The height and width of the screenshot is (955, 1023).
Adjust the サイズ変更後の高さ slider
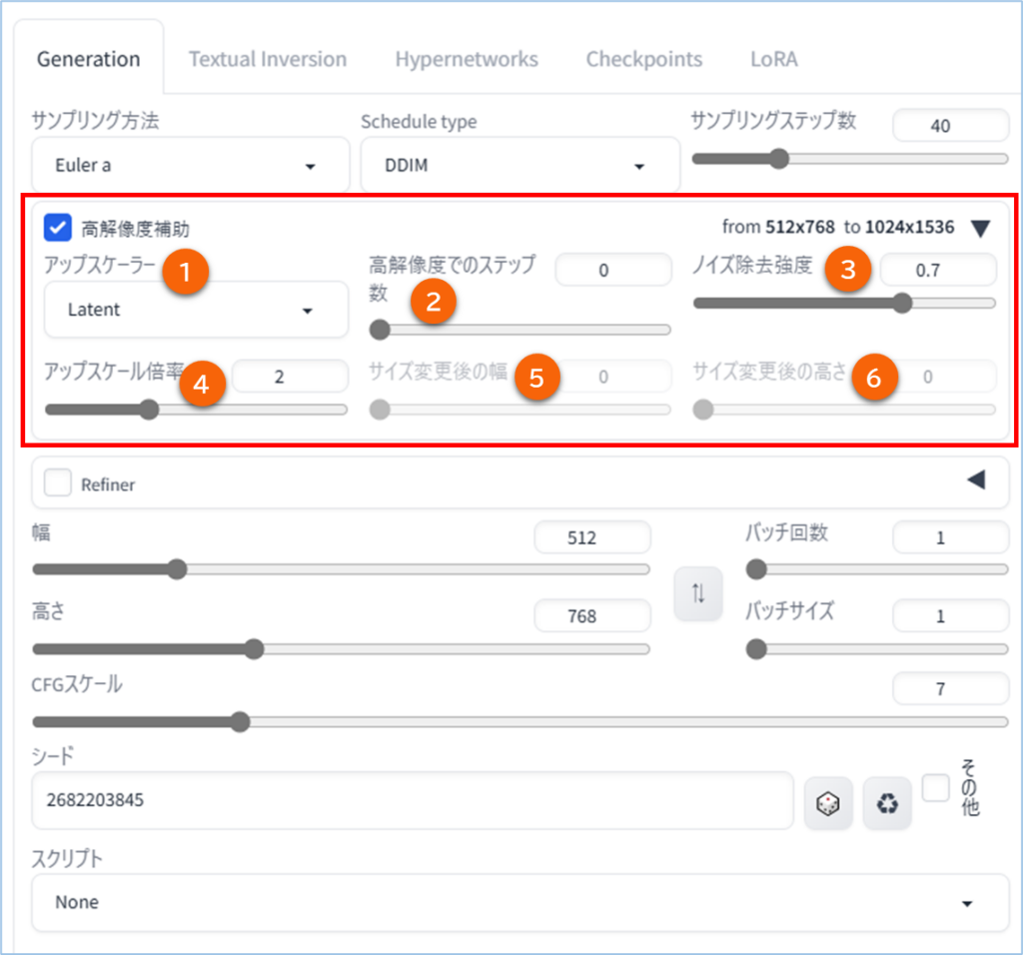(x=844, y=410)
